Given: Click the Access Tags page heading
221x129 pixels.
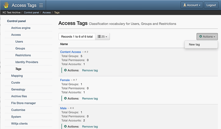Looking at the screenshot, I should click(x=73, y=23).
